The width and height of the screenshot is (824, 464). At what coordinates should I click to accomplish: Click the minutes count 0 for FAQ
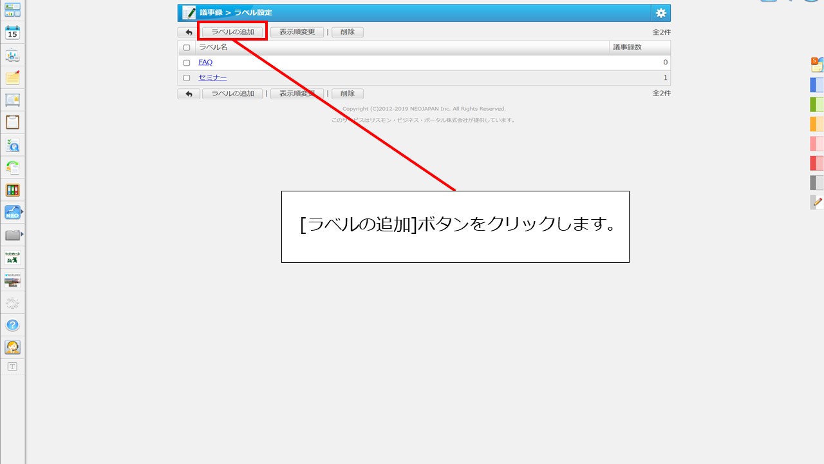665,63
